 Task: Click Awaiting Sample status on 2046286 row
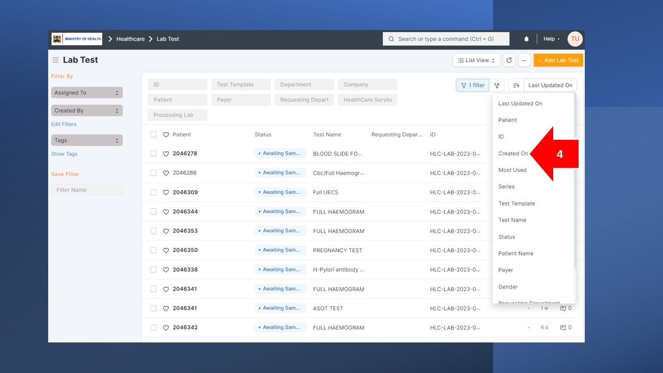280,173
